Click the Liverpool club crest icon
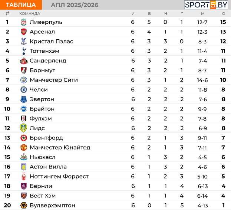The width and height of the screenshot is (231, 210). tap(24, 22)
